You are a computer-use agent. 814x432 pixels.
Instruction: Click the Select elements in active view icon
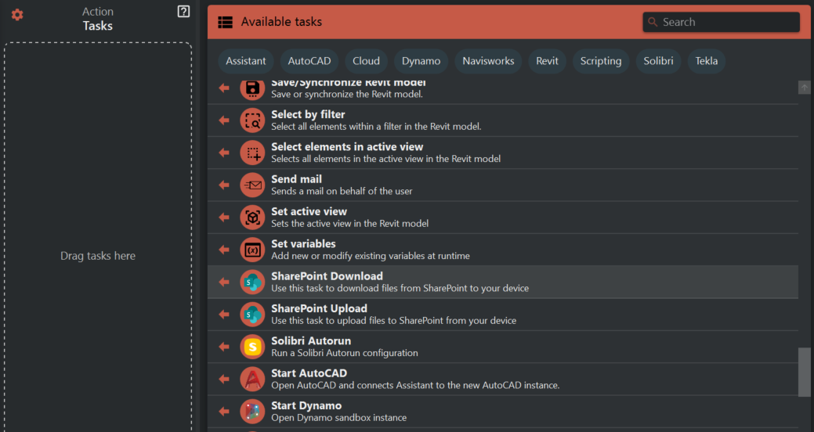pyautogui.click(x=252, y=153)
